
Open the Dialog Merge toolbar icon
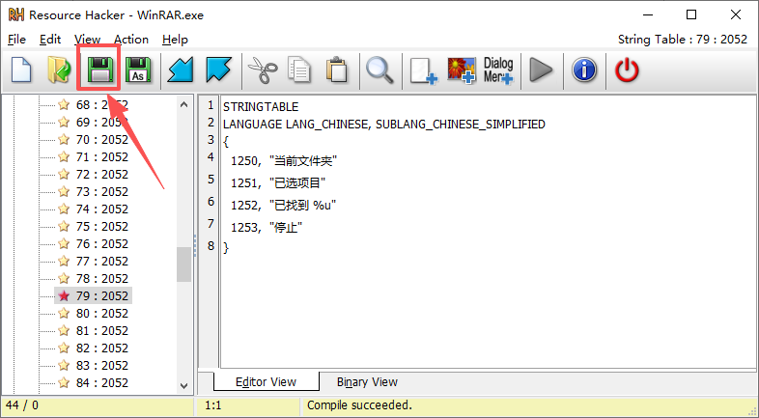pos(498,70)
